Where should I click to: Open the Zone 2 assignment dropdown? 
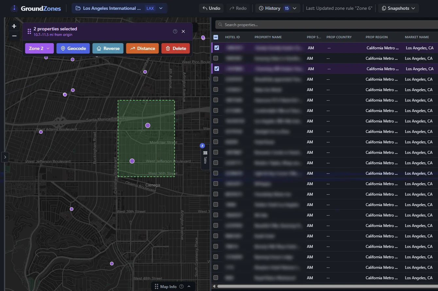[39, 48]
